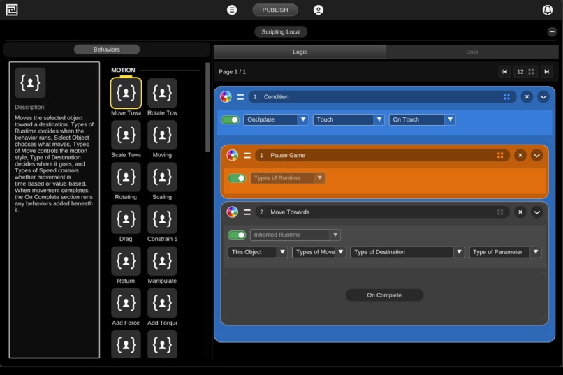Click the behaviors list vertical scrollbar
Image resolution: width=563 pixels, height=375 pixels.
(x=207, y=108)
